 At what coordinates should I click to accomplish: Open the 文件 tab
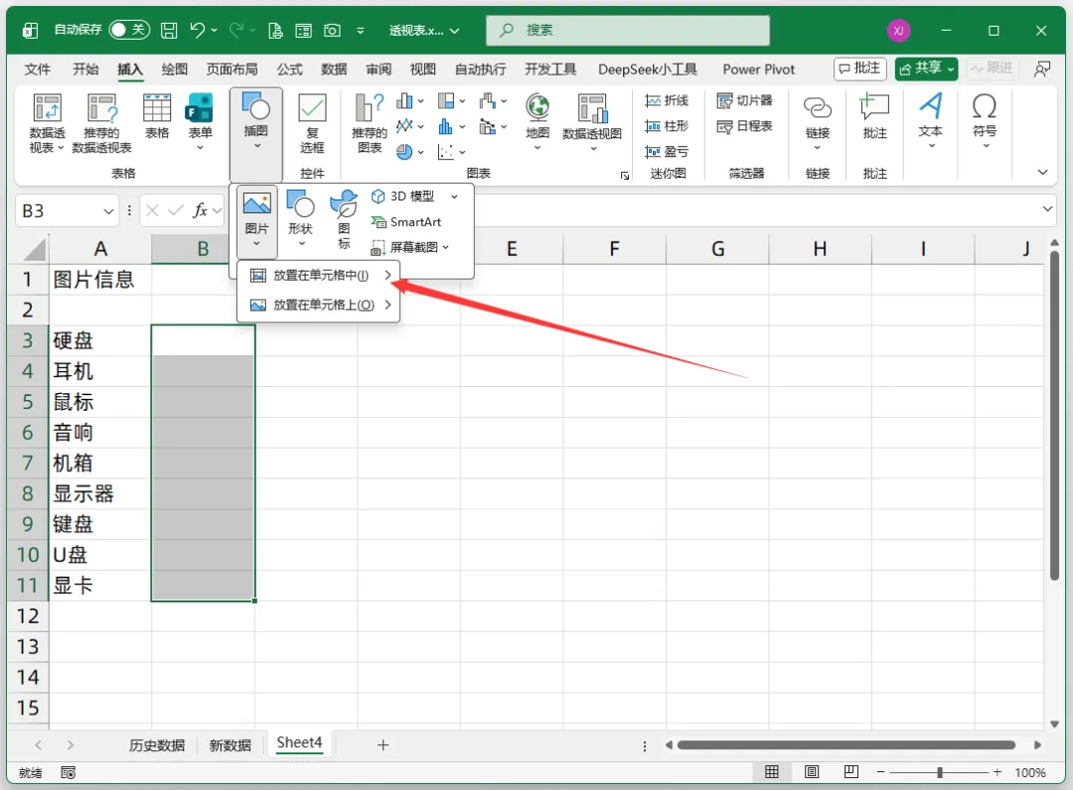pos(37,69)
